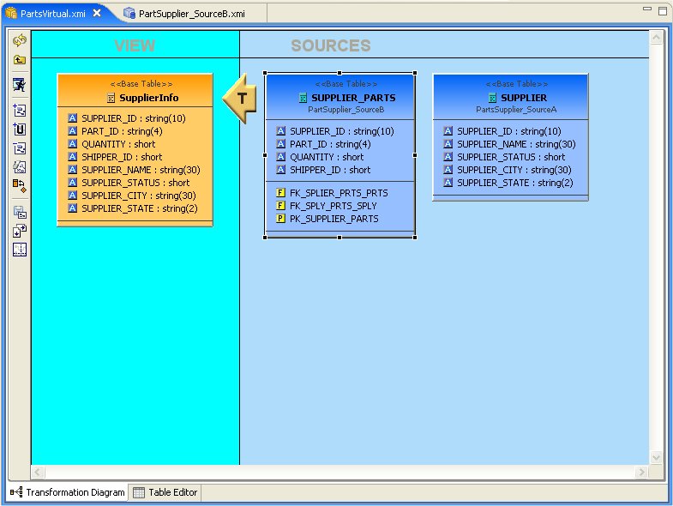Maximize the editor area
The width and height of the screenshot is (673, 506).
point(663,11)
